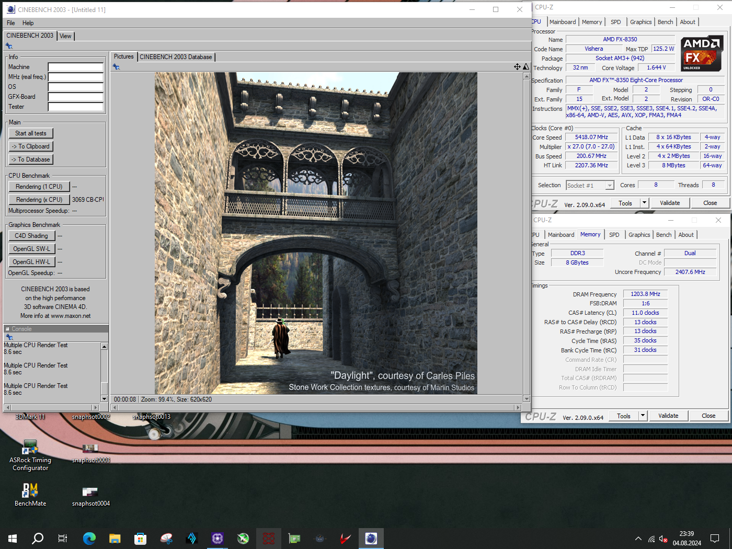Open SPD tab in lower CPU-Z window
The image size is (732, 549).
pyautogui.click(x=614, y=235)
